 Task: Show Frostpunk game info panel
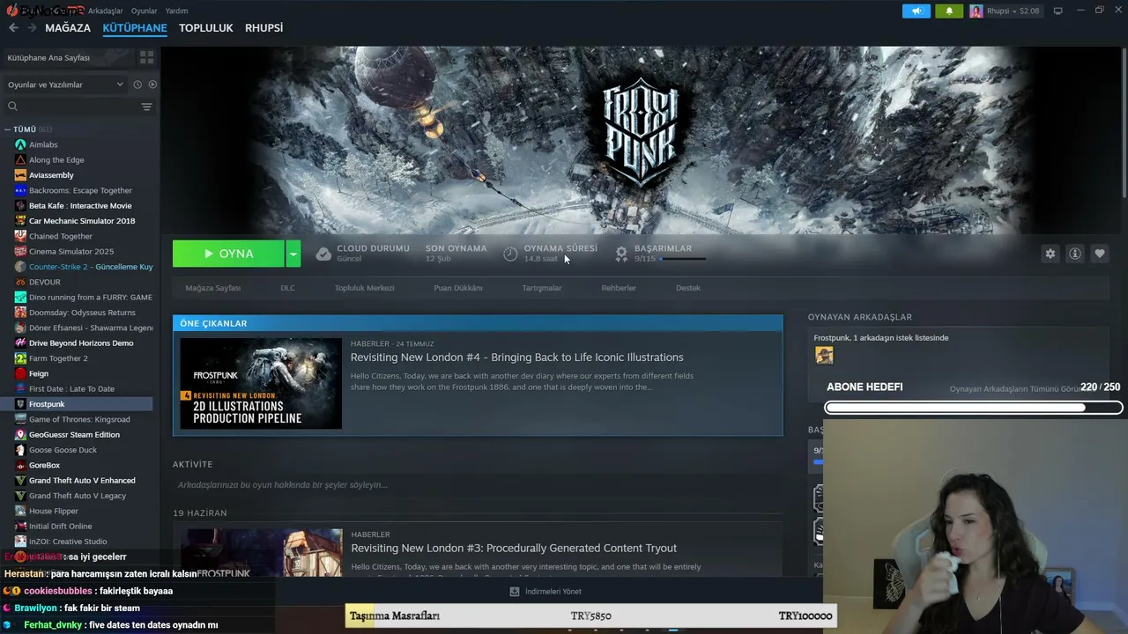[1074, 254]
